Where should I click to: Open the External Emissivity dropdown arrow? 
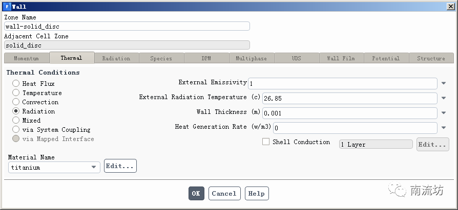444,83
